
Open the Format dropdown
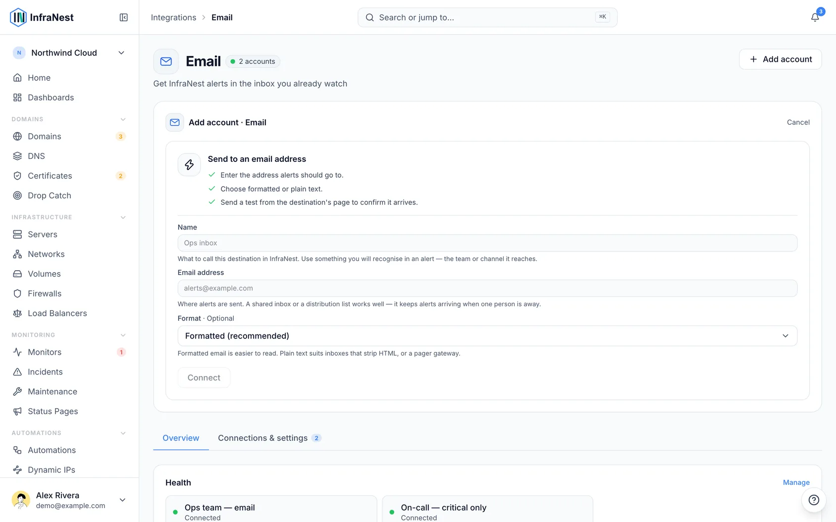tap(487, 336)
